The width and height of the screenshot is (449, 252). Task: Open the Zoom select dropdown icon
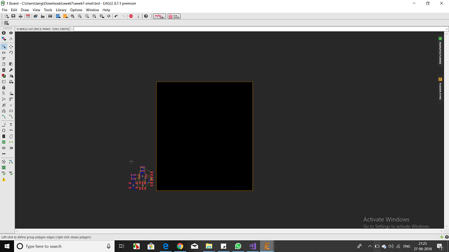pyautogui.click(x=102, y=16)
